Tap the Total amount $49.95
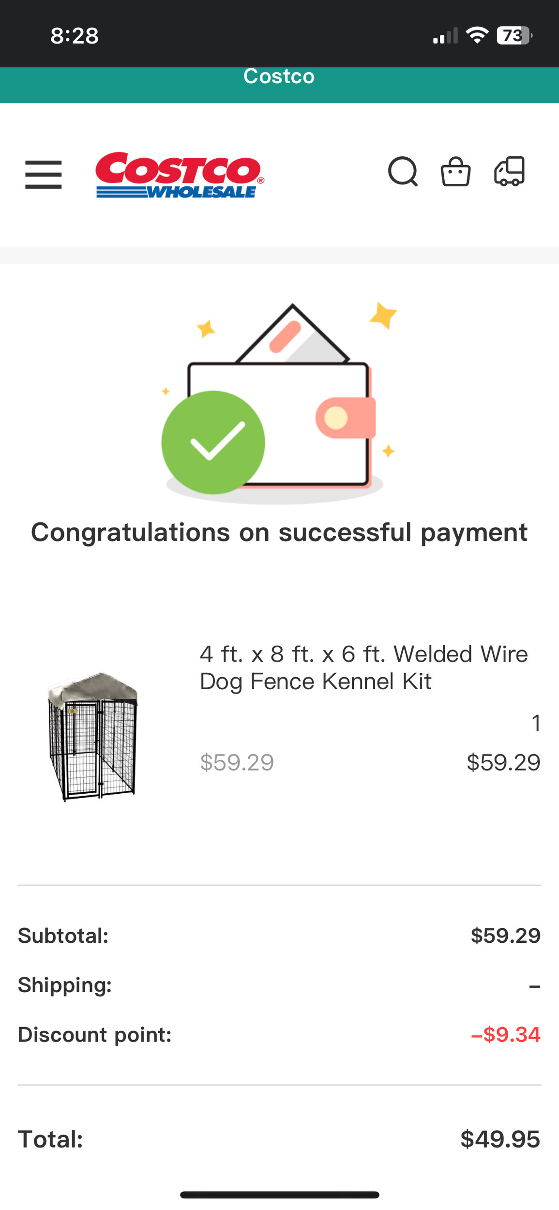559x1210 pixels. [500, 1139]
